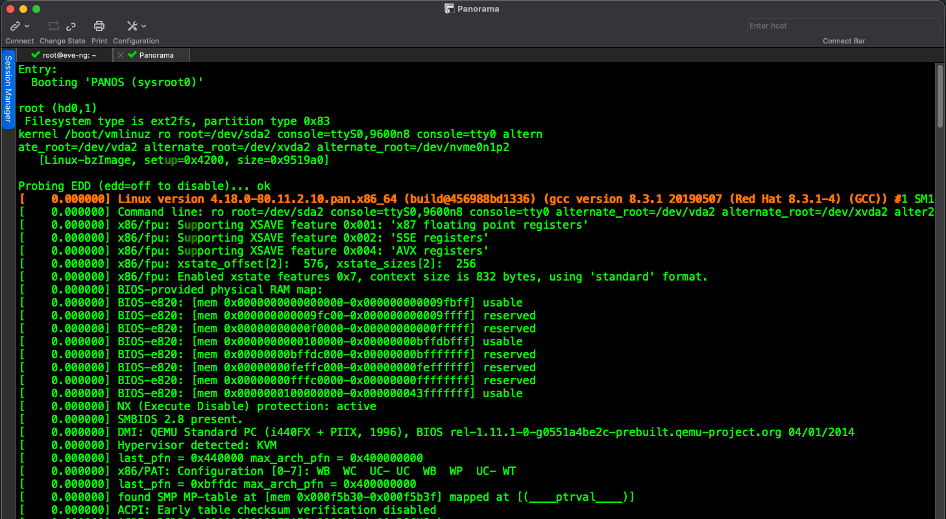Click the 'root (hd0,1)' line
Screen dimensions: 946x519
point(58,108)
